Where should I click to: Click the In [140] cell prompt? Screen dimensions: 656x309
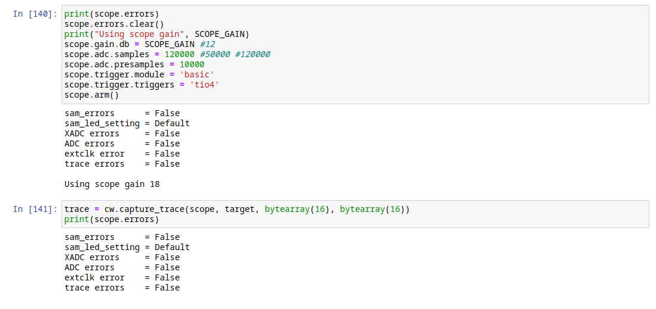35,14
